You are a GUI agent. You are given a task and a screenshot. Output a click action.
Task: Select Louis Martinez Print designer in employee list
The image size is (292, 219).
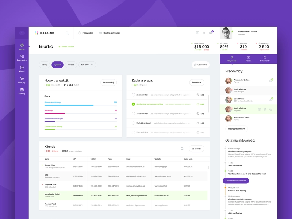coord(249,91)
